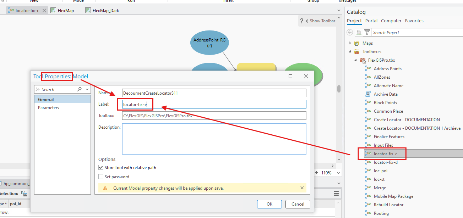Click the help question mark near Show Toolbar
This screenshot has height=218, width=463.
(x=302, y=21)
